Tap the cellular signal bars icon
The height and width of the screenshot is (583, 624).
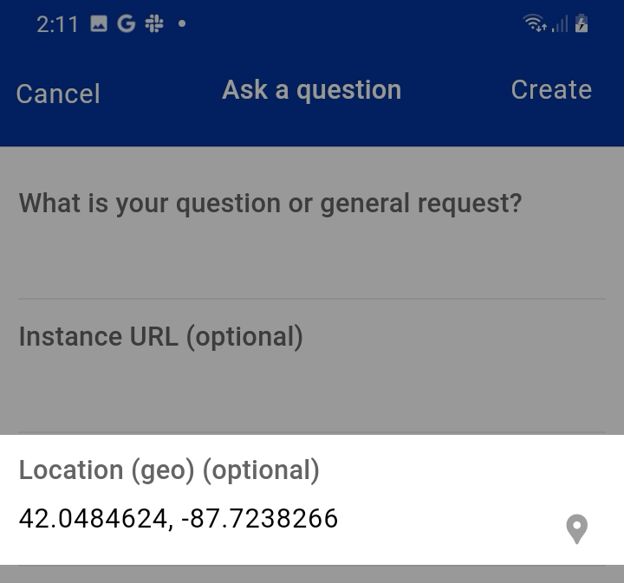click(560, 24)
